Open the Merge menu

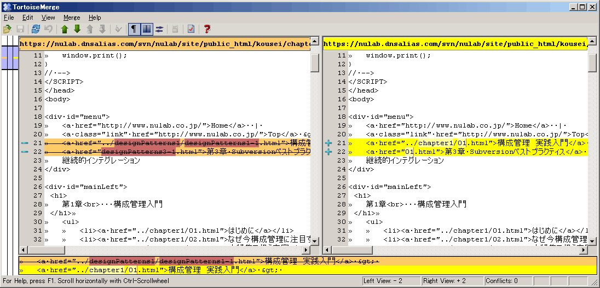(72, 18)
